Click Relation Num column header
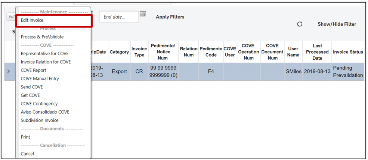368x160 pixels. click(x=188, y=52)
